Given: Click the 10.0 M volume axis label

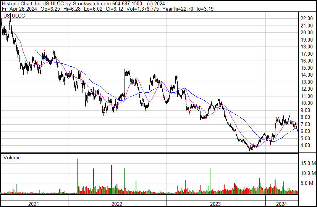Looking at the screenshot, I should 308,173.
